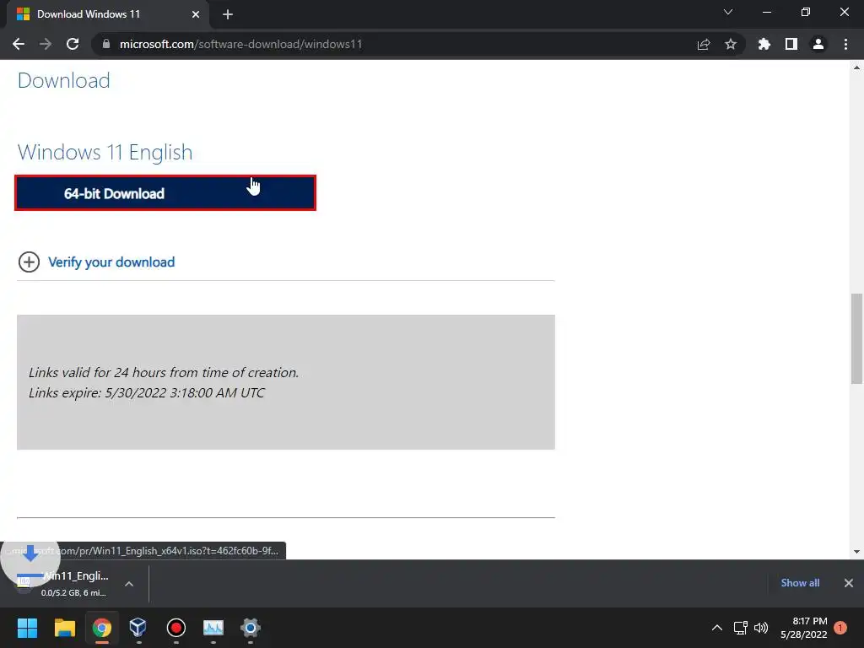Open the Extensions puzzle icon
This screenshot has width=864, height=648.
click(x=764, y=44)
